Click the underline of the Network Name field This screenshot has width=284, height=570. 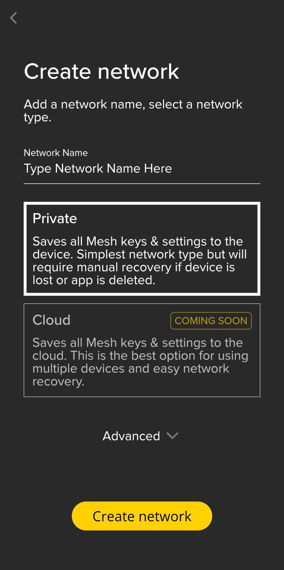142,184
